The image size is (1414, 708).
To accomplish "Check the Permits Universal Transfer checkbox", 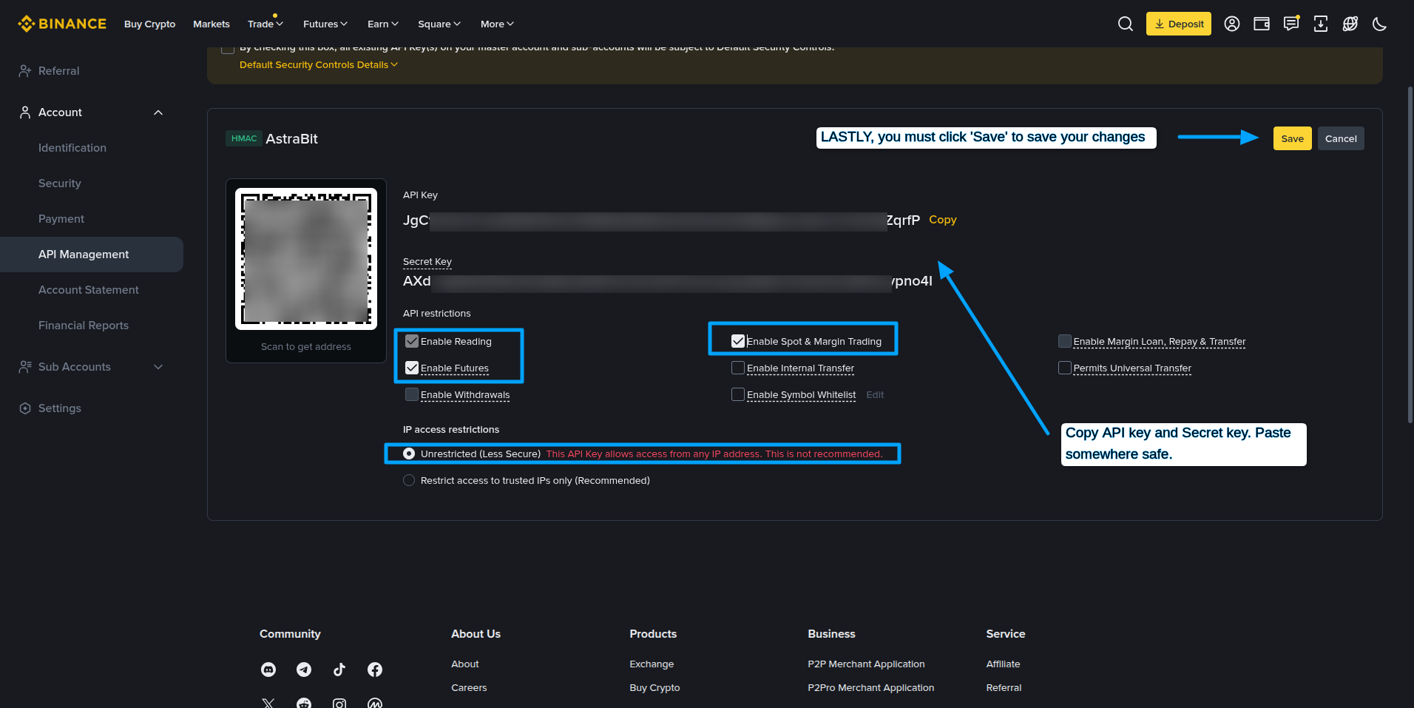I will tap(1065, 368).
